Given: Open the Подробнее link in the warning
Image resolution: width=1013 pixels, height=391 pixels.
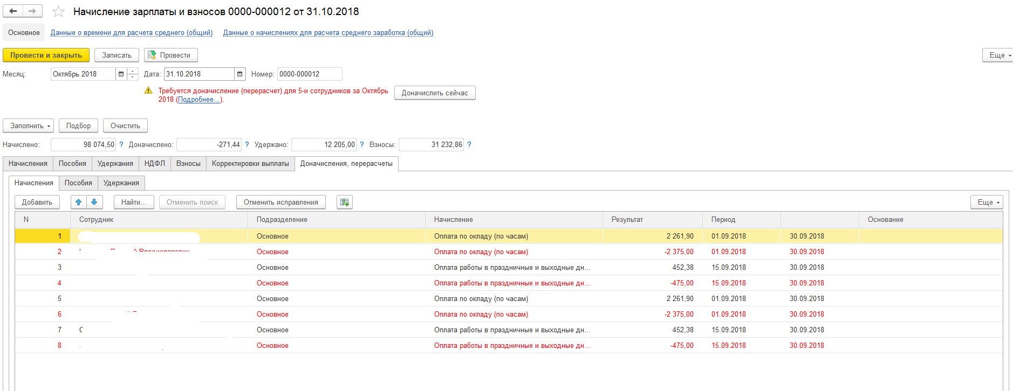Looking at the screenshot, I should [x=199, y=100].
